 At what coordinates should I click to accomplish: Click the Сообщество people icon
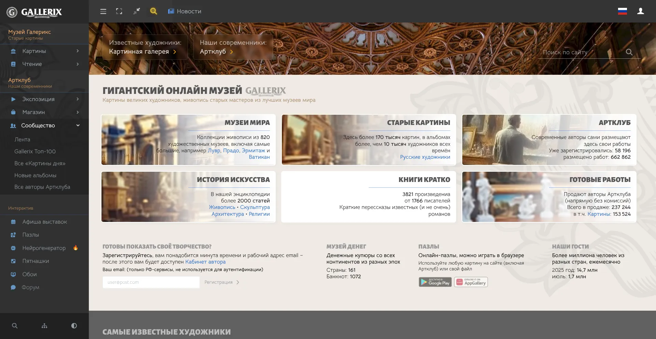pos(13,126)
